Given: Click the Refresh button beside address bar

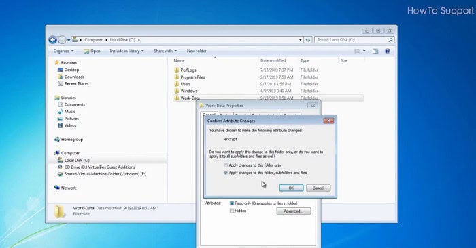Looking at the screenshot, I should click(308, 40).
